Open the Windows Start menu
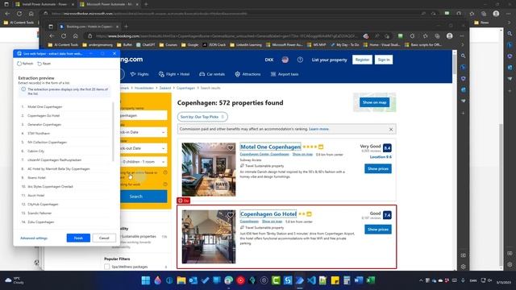 click(x=145, y=280)
